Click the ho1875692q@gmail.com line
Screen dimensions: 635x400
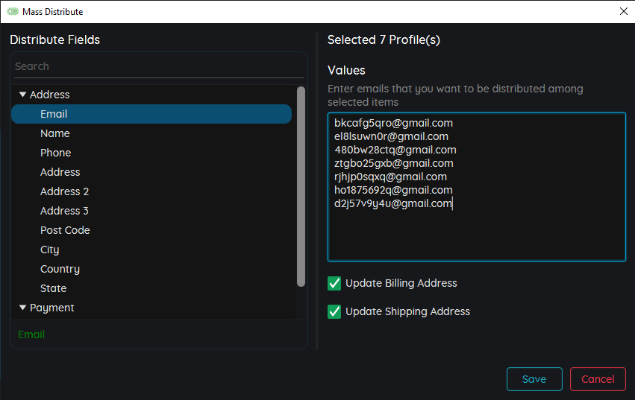click(x=393, y=190)
